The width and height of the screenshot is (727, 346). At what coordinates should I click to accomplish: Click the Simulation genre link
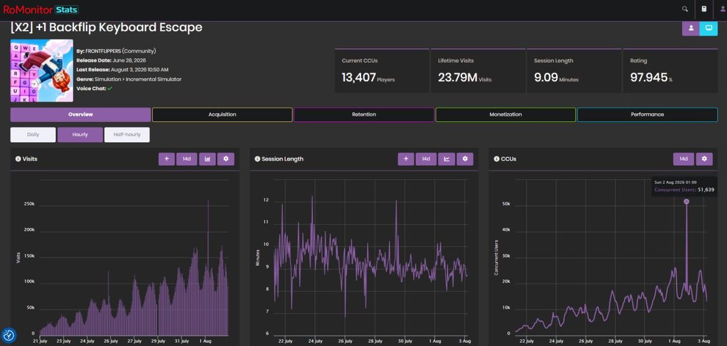107,79
